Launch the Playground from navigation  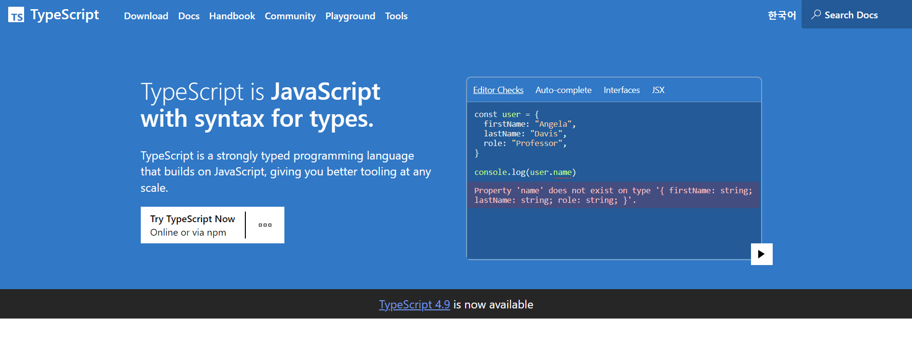tap(350, 16)
